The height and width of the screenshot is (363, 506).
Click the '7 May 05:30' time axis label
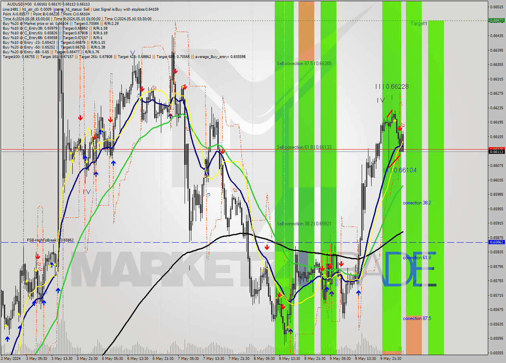pos(189,359)
